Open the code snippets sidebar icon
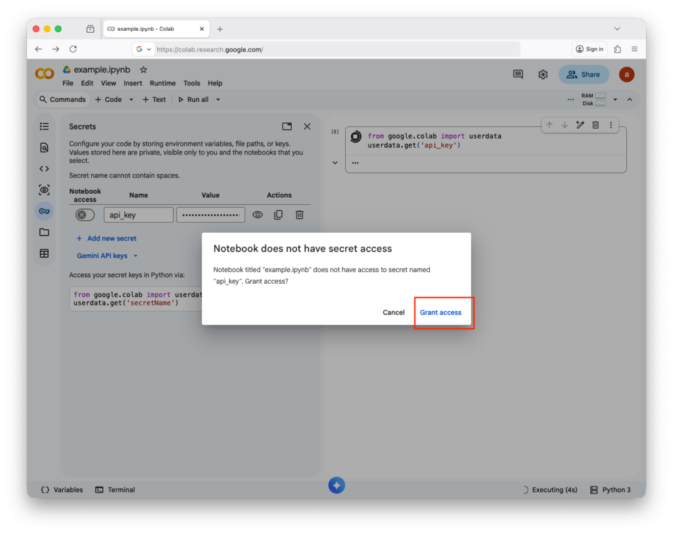The width and height of the screenshot is (673, 534). click(x=44, y=169)
